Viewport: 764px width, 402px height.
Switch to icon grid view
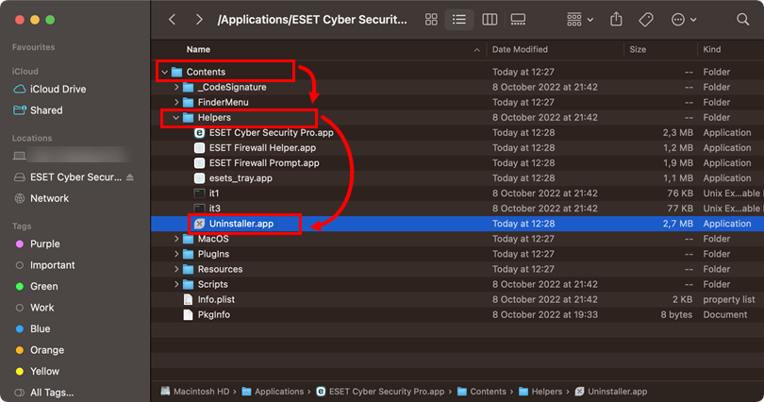[431, 20]
